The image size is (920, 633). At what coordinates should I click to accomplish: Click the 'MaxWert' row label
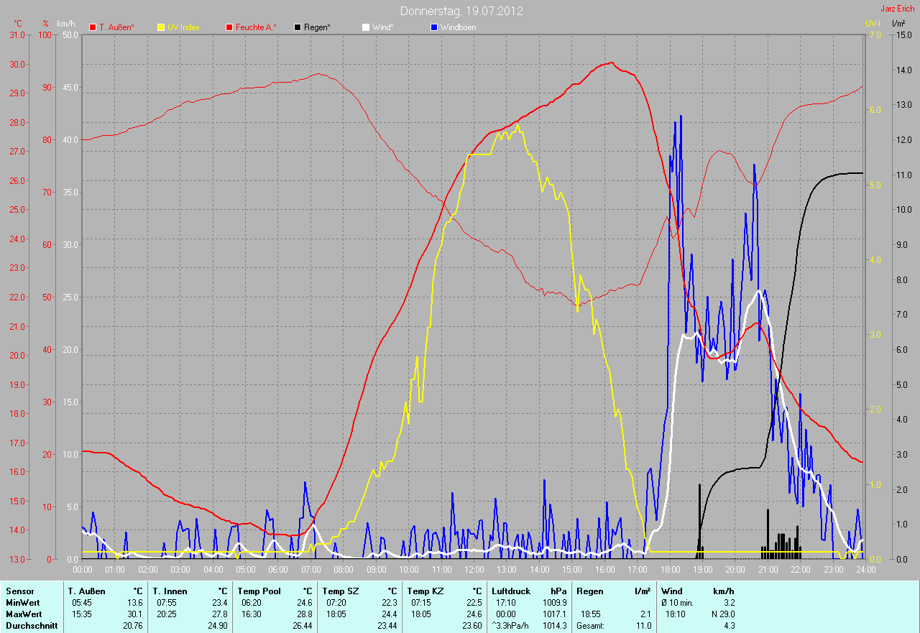pos(24,614)
